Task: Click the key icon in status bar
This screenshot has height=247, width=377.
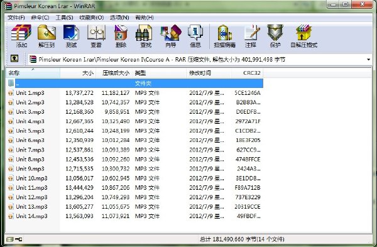Action: coord(18,239)
